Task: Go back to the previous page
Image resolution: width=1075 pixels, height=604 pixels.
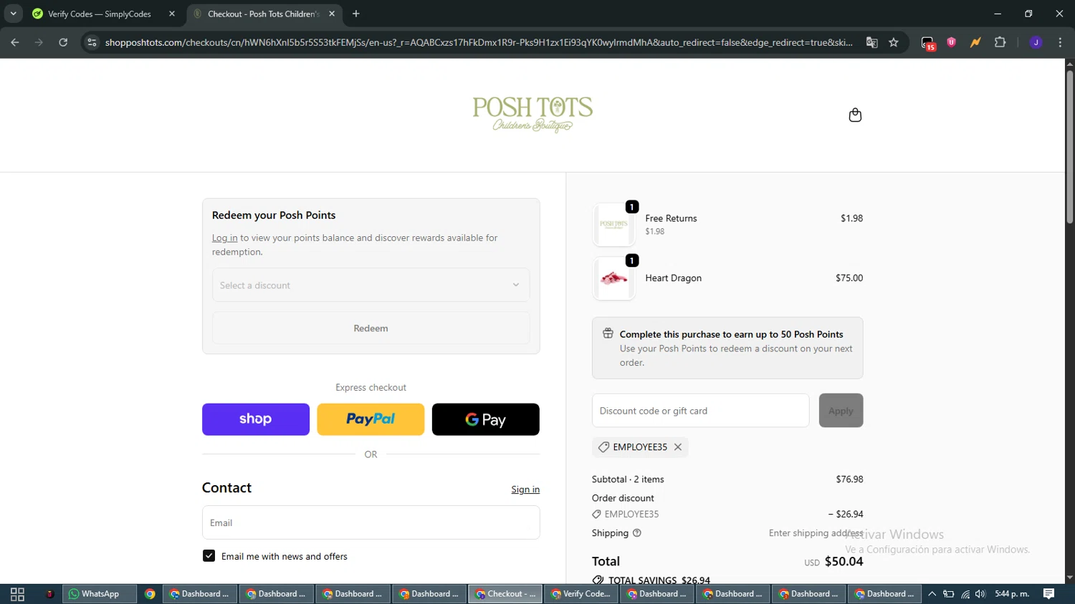Action: [15, 42]
